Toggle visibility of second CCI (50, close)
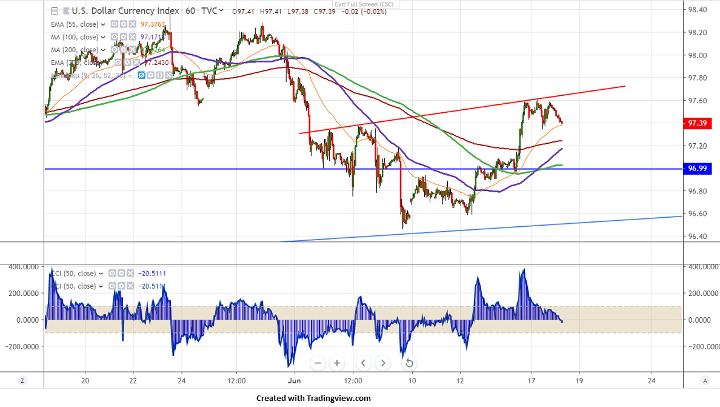Image resolution: width=720 pixels, height=407 pixels. pos(112,286)
